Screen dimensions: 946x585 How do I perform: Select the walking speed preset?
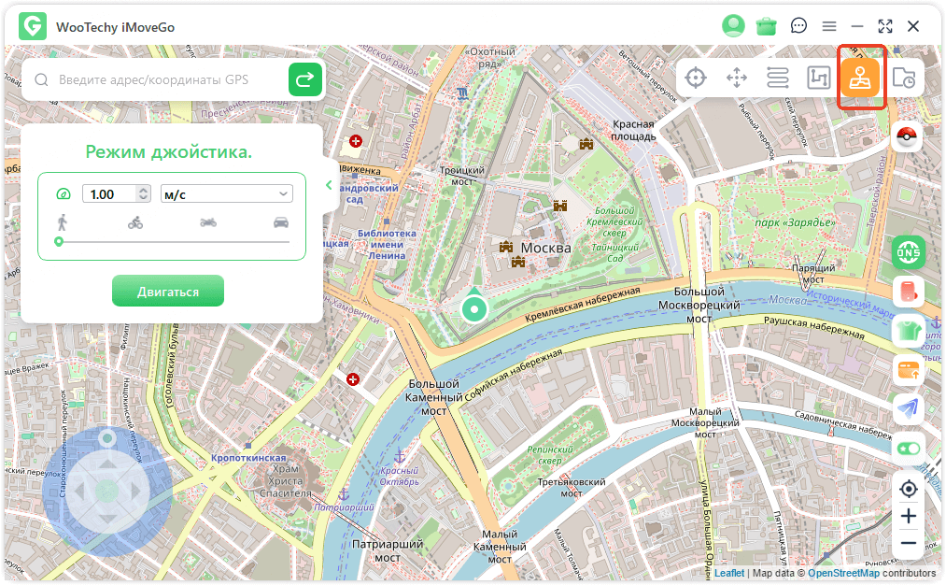tap(63, 222)
